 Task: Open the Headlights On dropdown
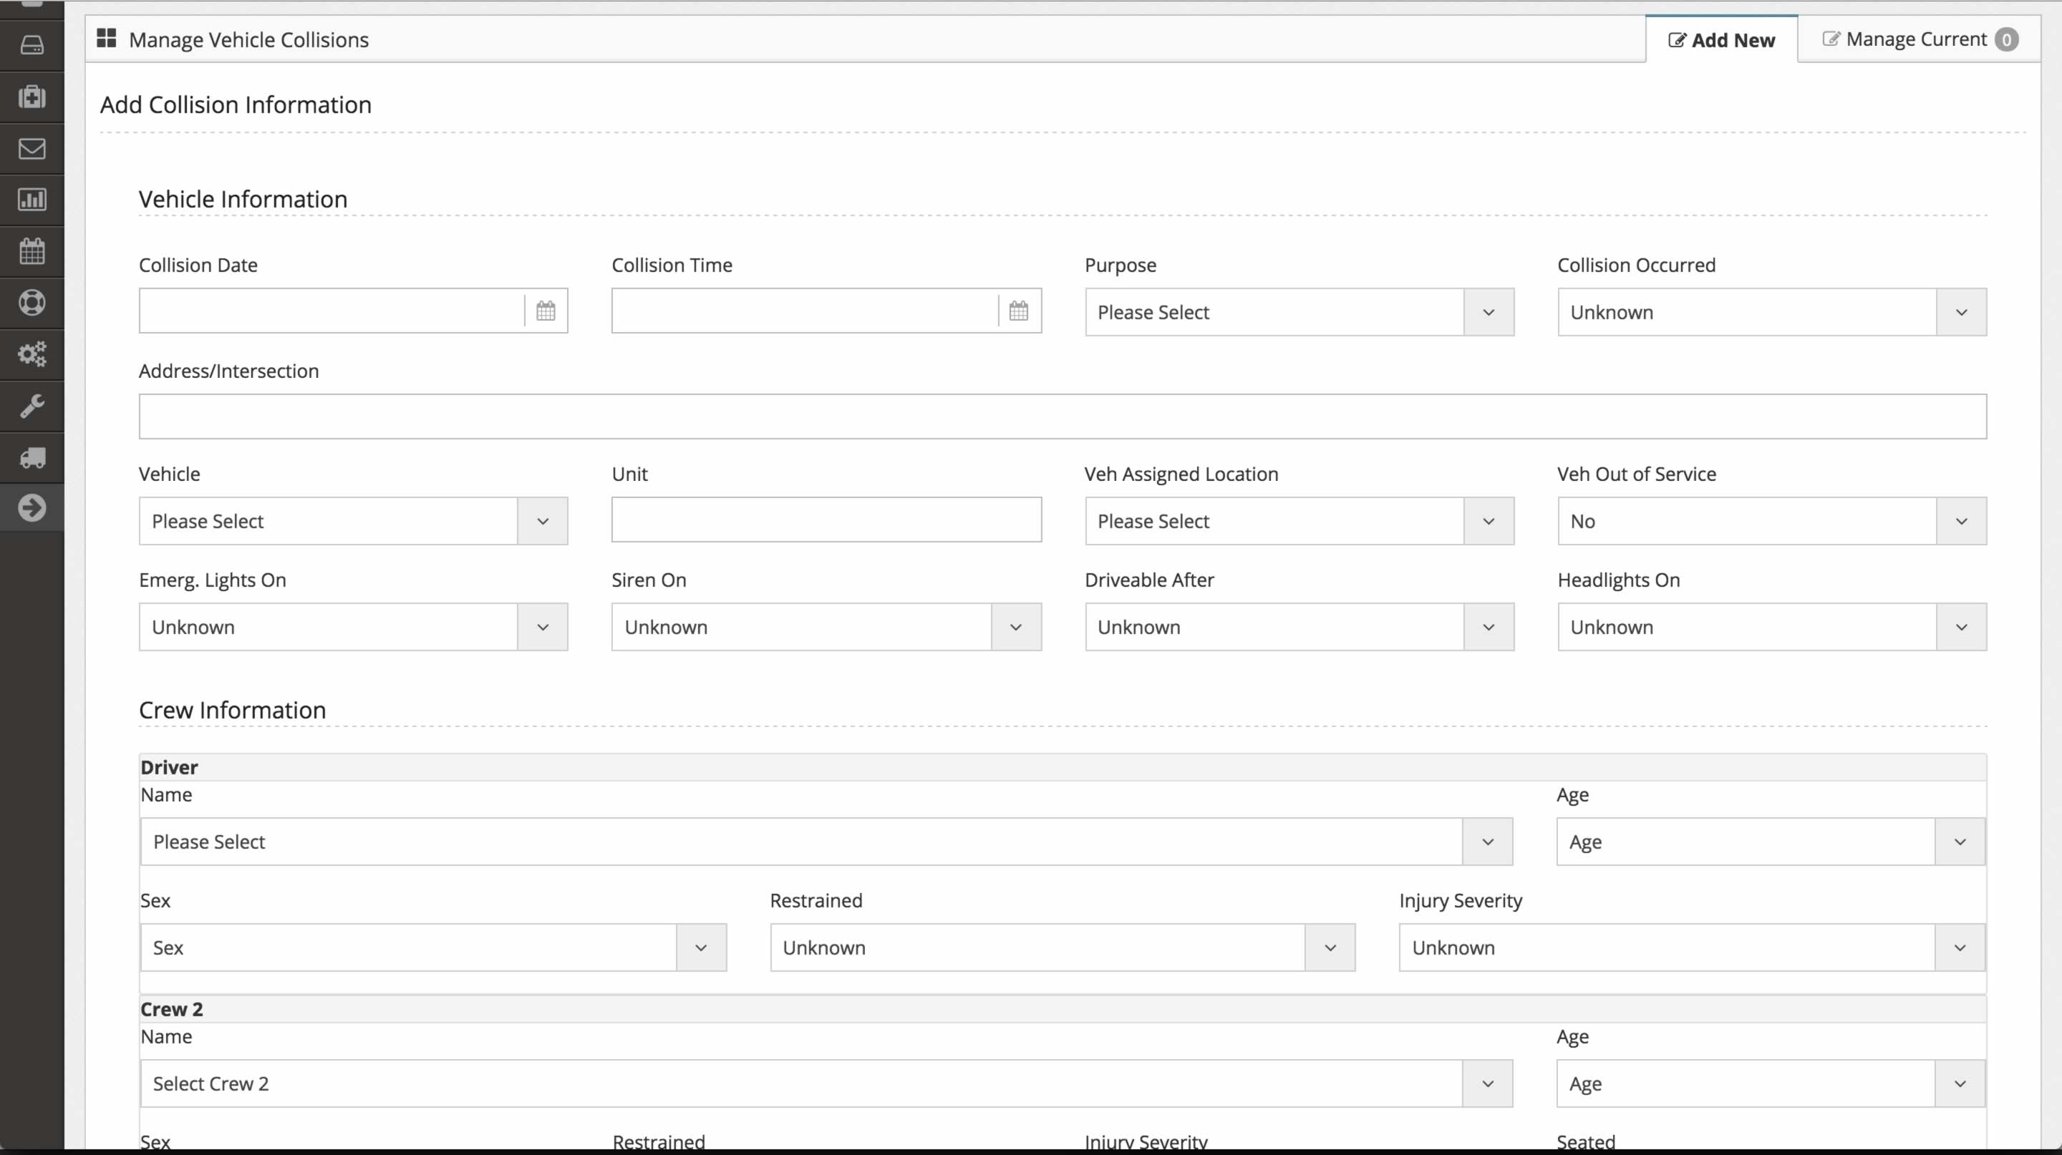[x=1771, y=627]
